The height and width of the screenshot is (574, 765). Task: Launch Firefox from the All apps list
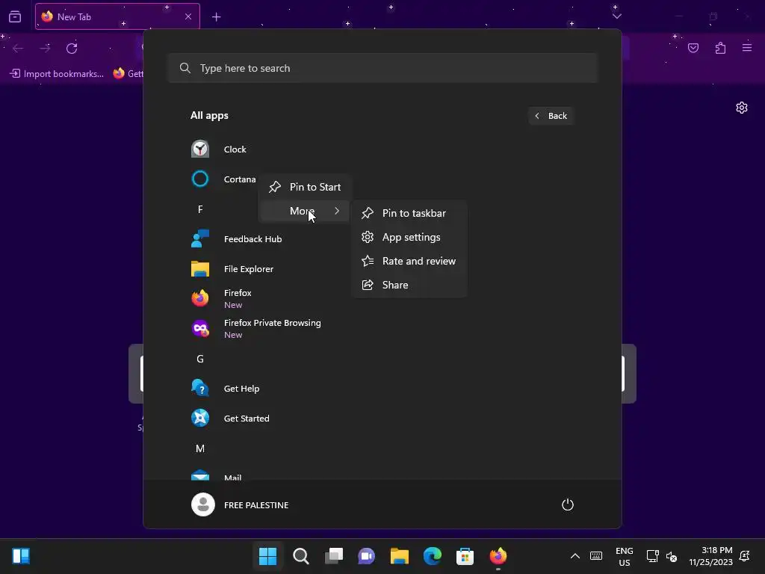pyautogui.click(x=200, y=298)
